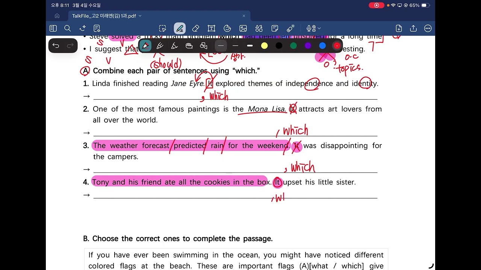Pick the green pen color
Viewport: 481px width, 270px height.
click(293, 46)
